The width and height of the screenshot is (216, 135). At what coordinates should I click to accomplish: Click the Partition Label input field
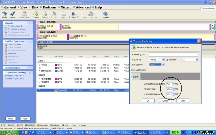pos(173,54)
